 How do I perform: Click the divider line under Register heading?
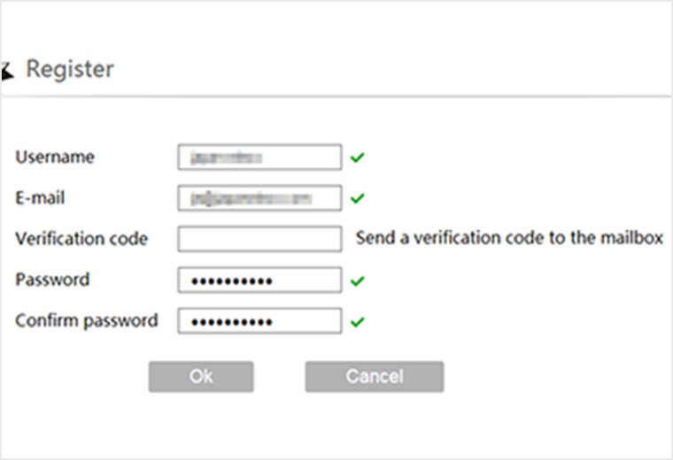(x=336, y=96)
